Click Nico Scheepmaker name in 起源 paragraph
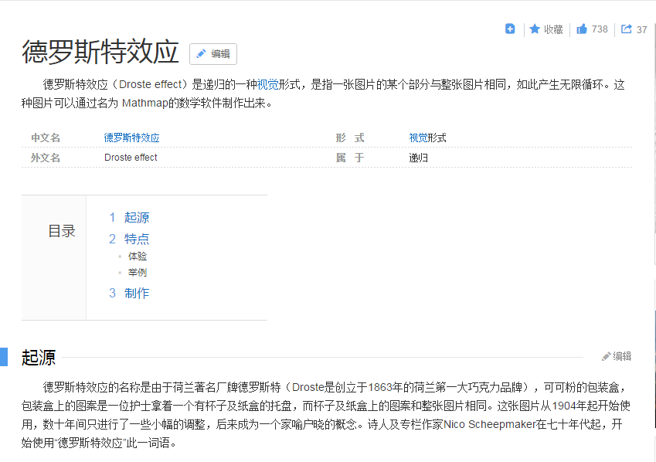656x462 pixels. point(490,424)
